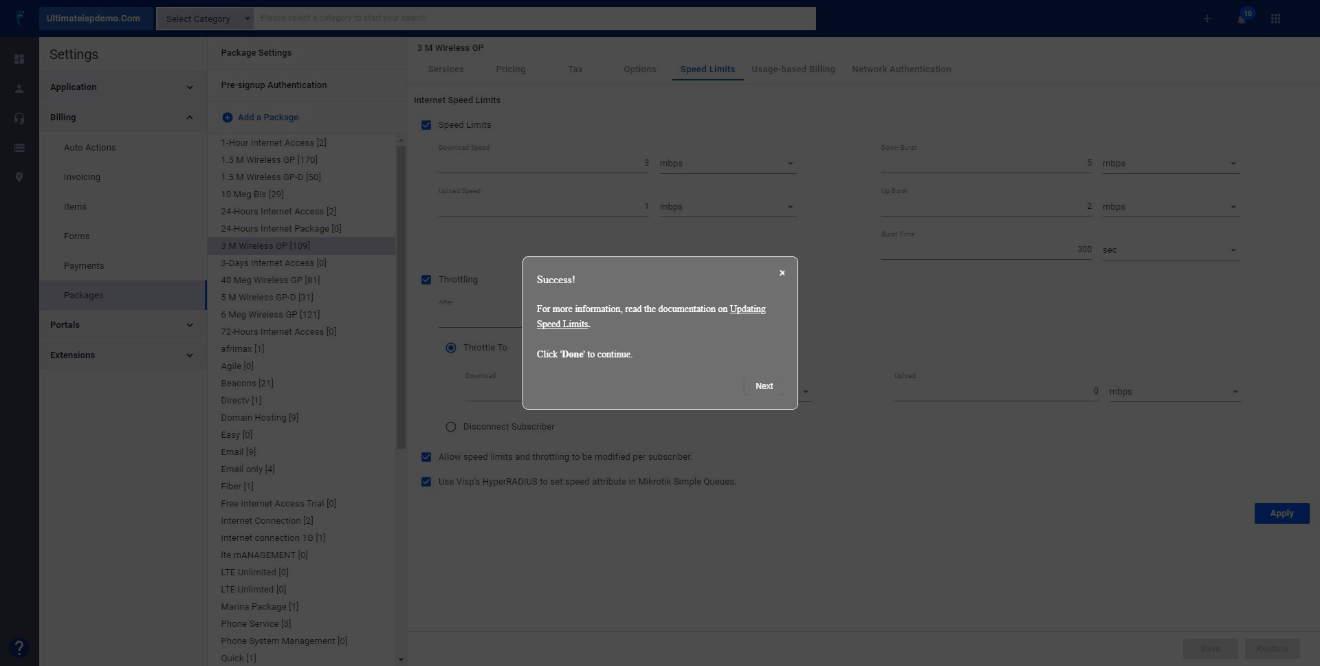Click the Save button
The width and height of the screenshot is (1320, 666).
tap(1210, 649)
